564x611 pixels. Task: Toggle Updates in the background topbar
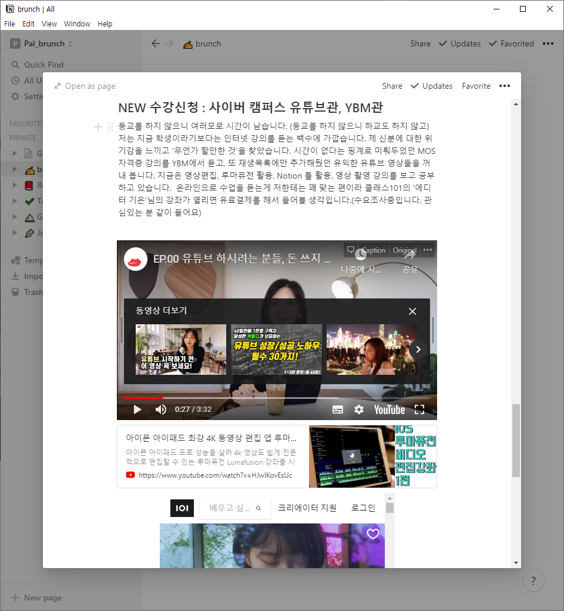tap(460, 43)
